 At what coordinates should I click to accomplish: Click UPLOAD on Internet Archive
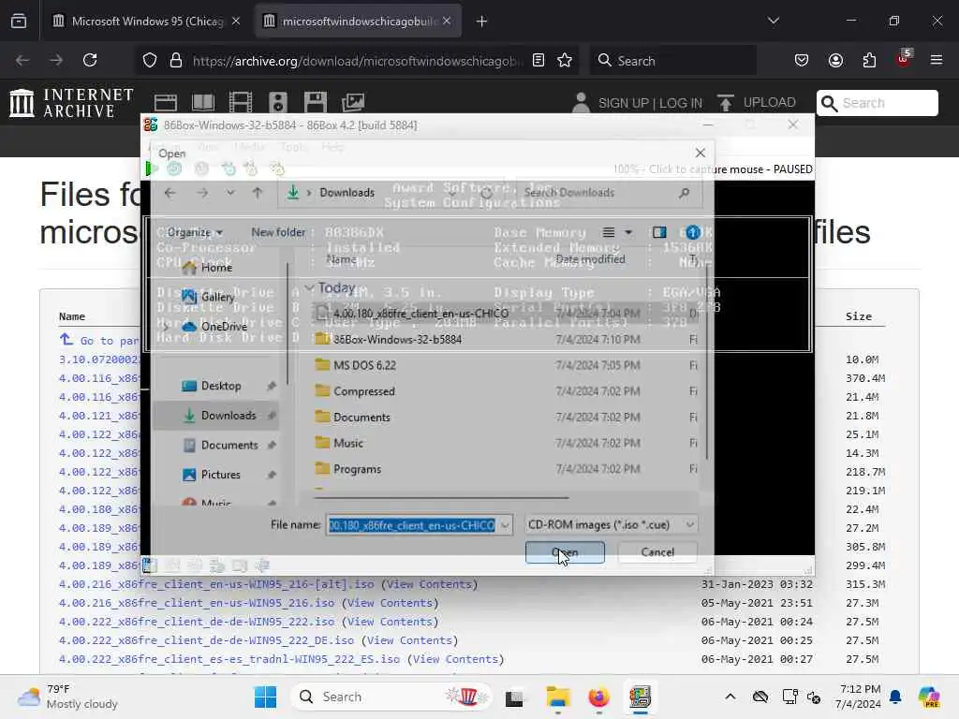[757, 103]
